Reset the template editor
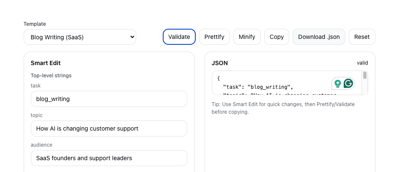 [x=362, y=37]
